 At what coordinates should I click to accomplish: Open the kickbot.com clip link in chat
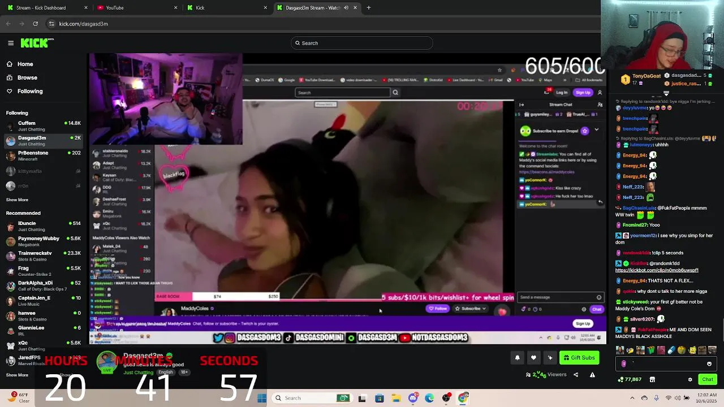(657, 270)
